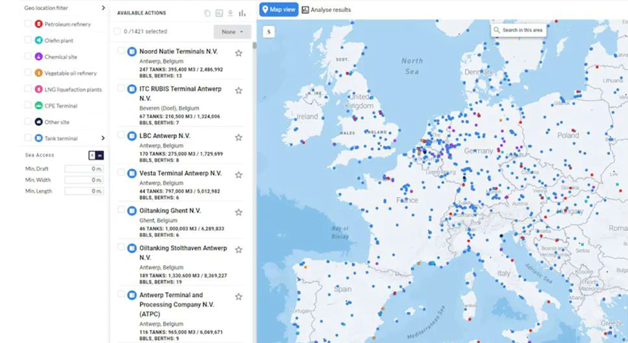Viewport: 628px width, 343px height.
Task: Star the Oiltanking Ghent N.V. entry
Action: click(x=238, y=212)
